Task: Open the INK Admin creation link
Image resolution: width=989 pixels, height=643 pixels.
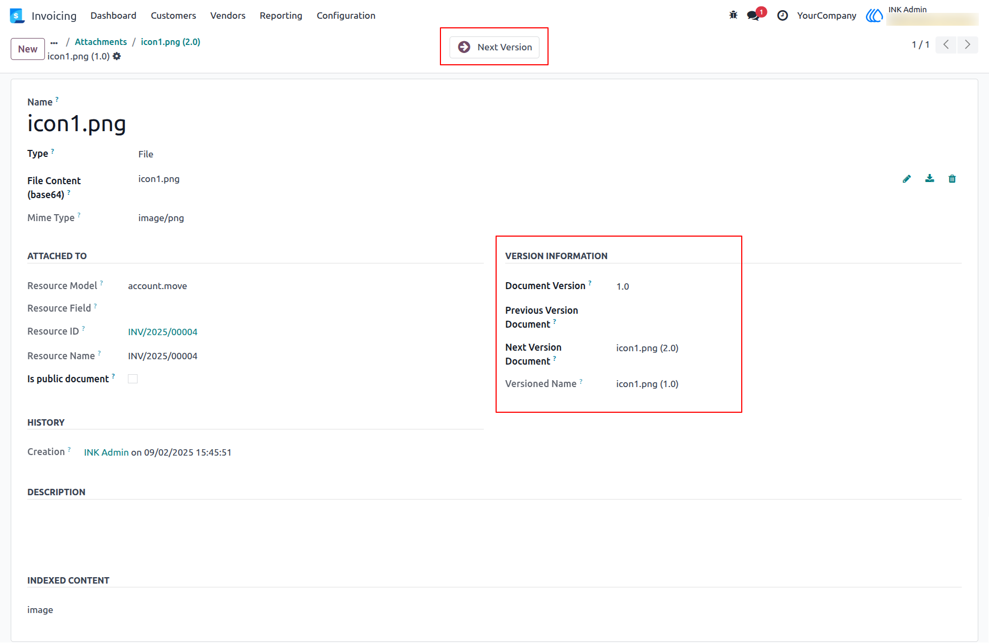Action: 106,452
